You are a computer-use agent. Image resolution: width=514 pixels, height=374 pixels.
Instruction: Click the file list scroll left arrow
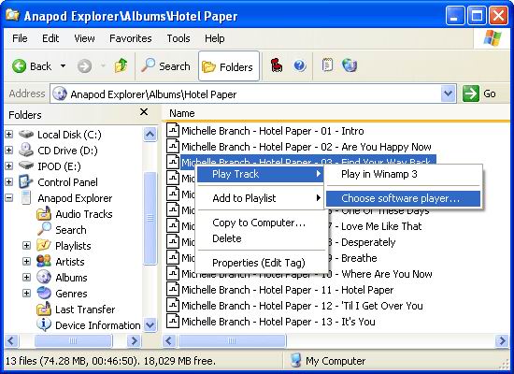169,341
